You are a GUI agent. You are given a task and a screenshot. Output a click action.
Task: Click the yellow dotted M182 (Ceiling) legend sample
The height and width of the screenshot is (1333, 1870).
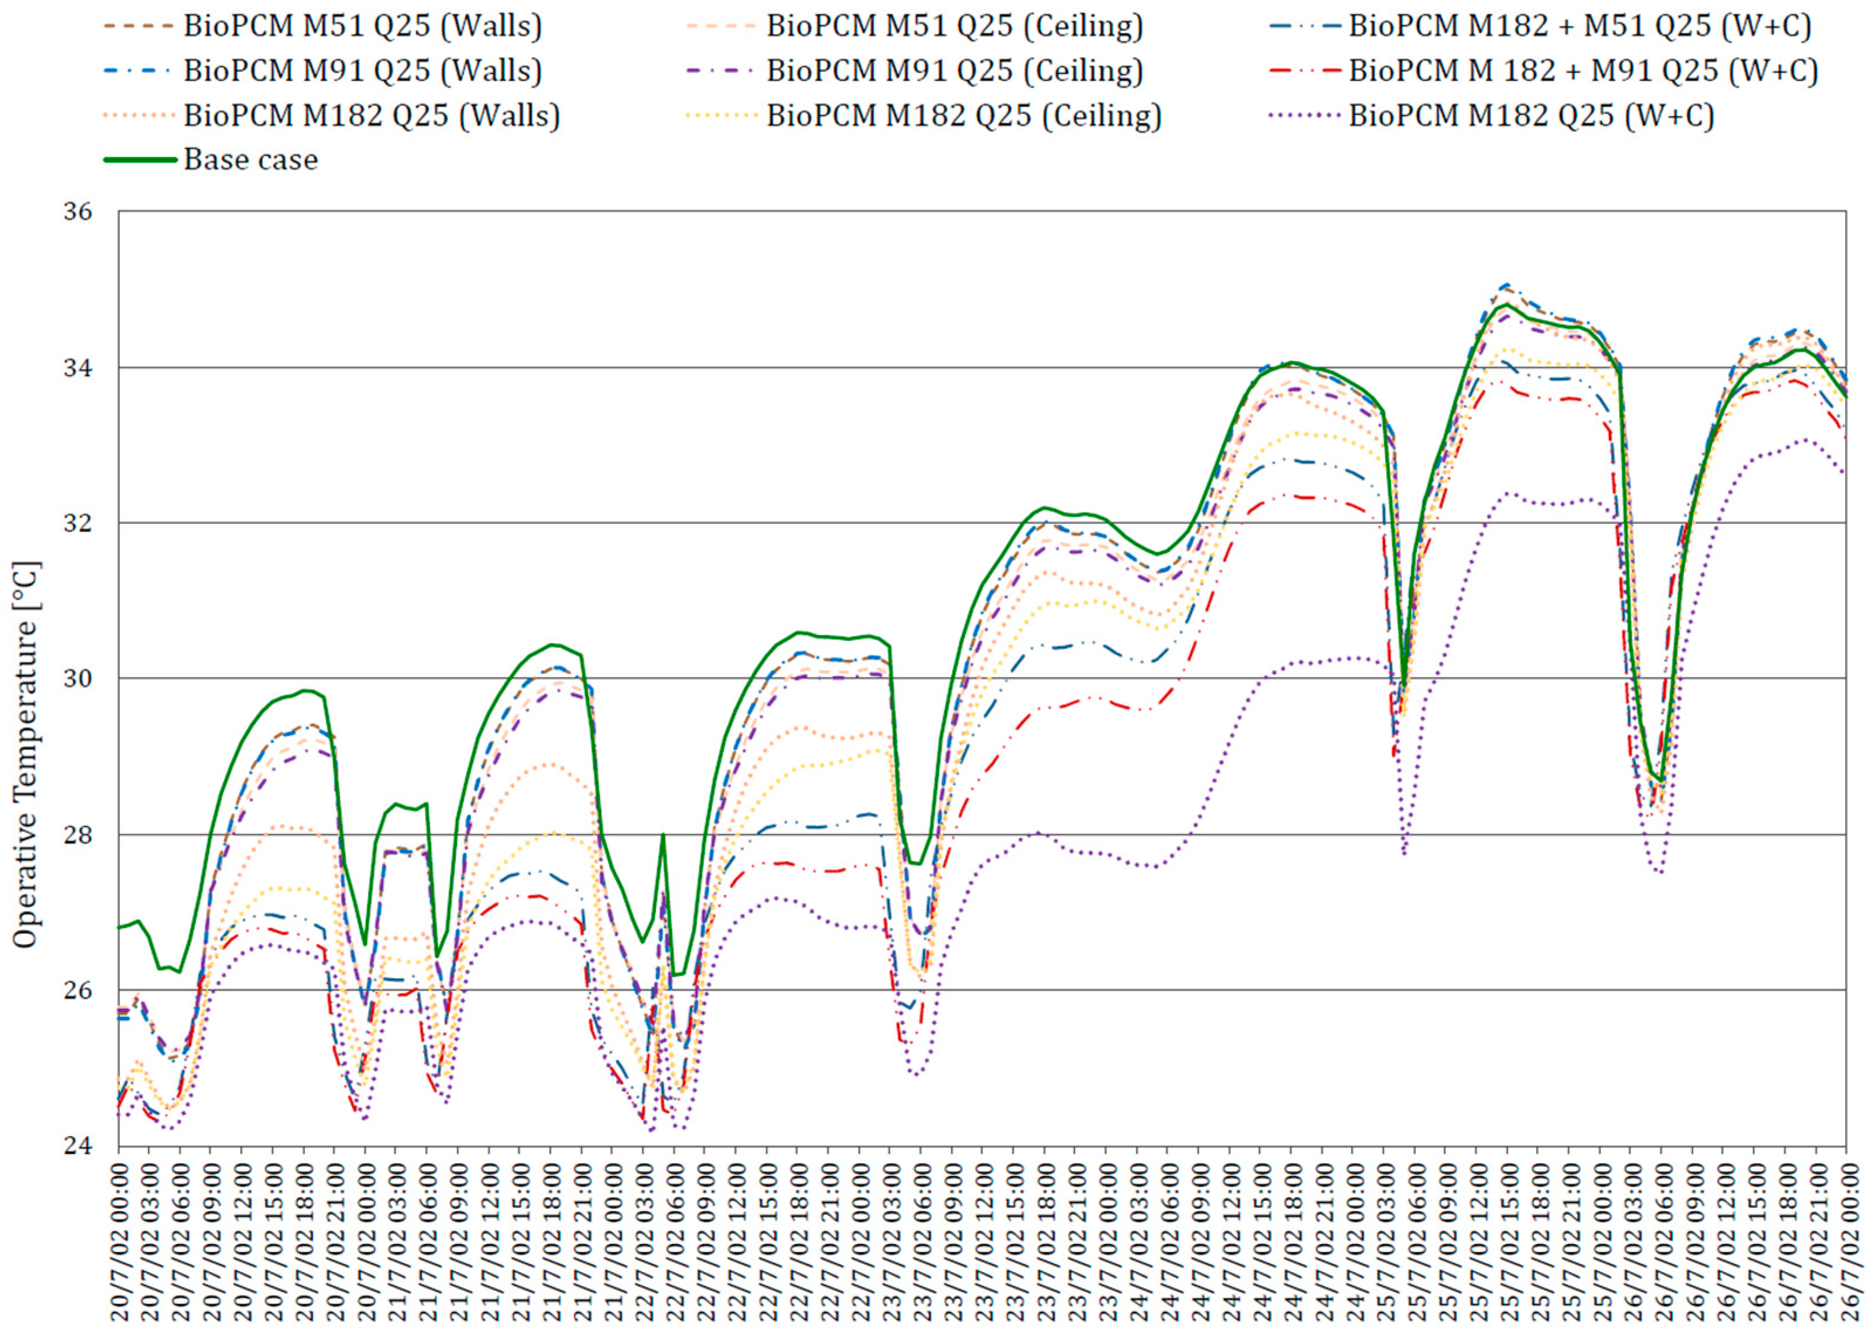pos(721,116)
